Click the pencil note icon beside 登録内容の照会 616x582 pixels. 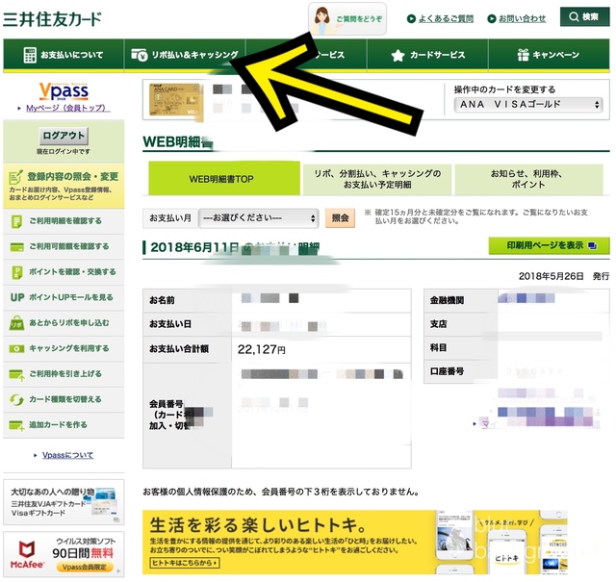16,178
